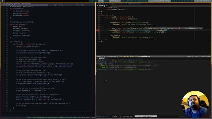212x119 pixels.
Task: Click 'impl Settings {' in browser code
Action: (x=16, y=42)
